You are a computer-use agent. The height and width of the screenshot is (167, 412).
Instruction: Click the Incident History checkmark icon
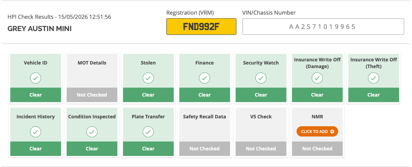click(x=36, y=132)
